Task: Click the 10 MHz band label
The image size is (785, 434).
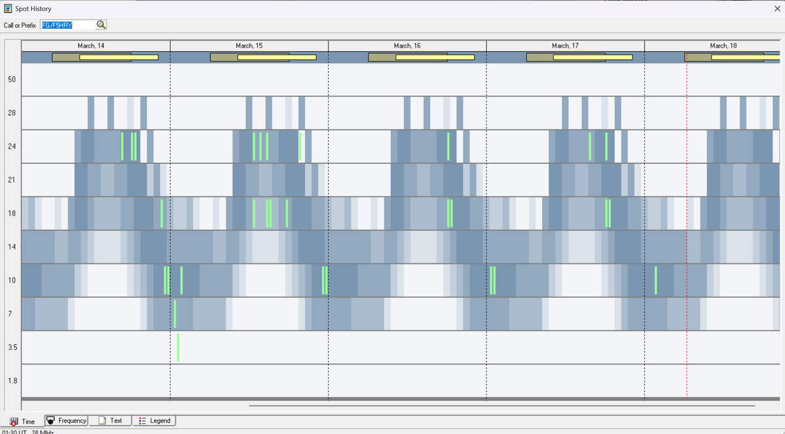Action: click(x=12, y=280)
